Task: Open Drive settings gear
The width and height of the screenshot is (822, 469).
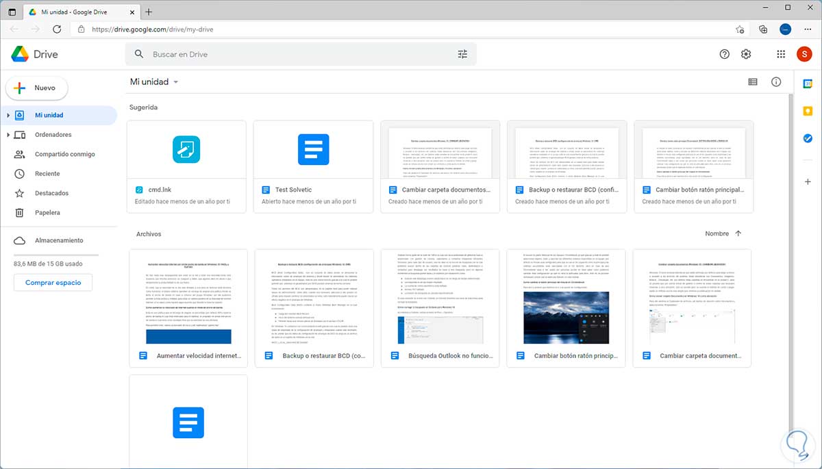Action: click(747, 54)
